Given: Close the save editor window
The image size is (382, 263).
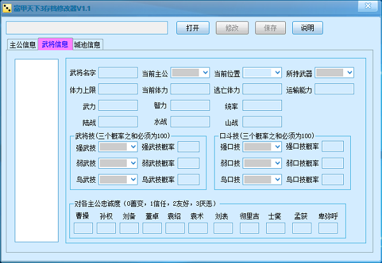Looking at the screenshot, I should point(368,6).
